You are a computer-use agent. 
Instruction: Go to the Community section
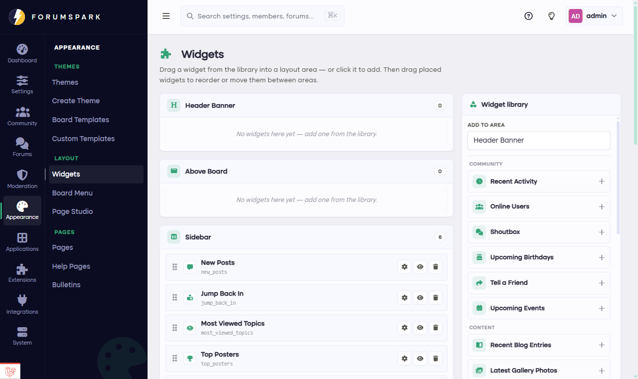point(22,116)
